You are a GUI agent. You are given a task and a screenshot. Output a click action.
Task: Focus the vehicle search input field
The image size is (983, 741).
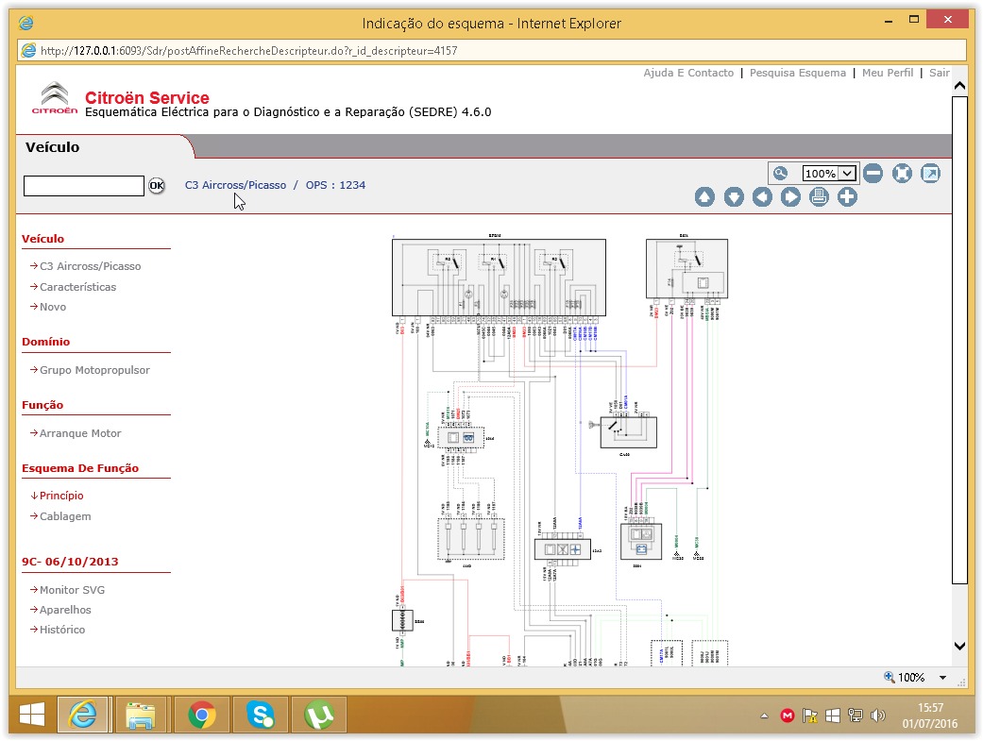(84, 186)
